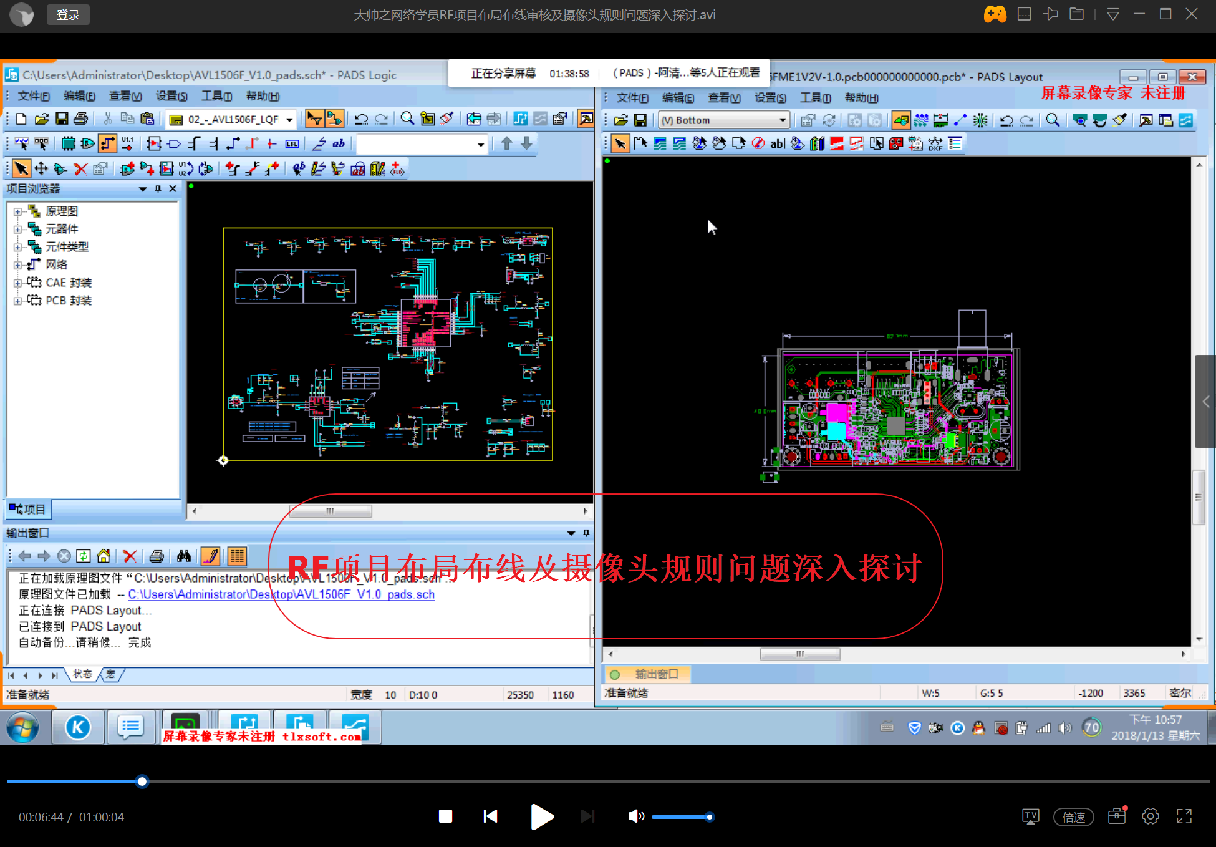
Task: Toggle Selection Toolbar button in PADS Logic
Action: [314, 119]
